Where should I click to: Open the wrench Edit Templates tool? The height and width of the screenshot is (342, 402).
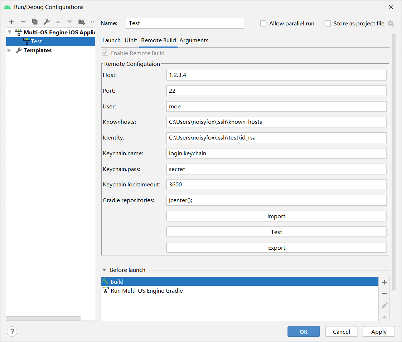tap(47, 22)
